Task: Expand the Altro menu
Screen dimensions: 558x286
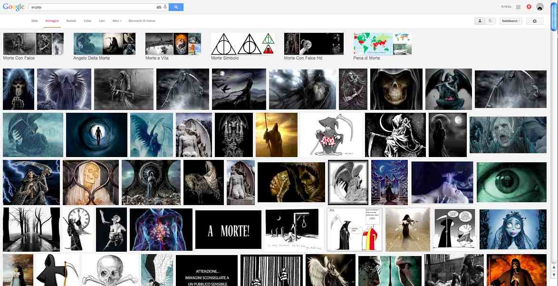Action: pos(117,21)
